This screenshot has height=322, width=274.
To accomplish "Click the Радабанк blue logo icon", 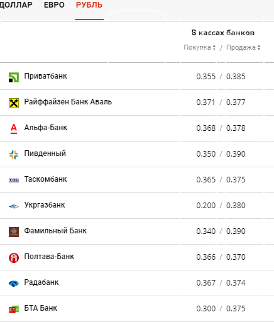I will coord(14,284).
